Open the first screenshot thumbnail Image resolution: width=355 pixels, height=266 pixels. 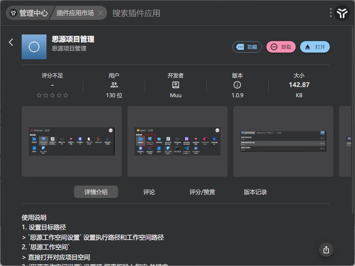click(72, 141)
